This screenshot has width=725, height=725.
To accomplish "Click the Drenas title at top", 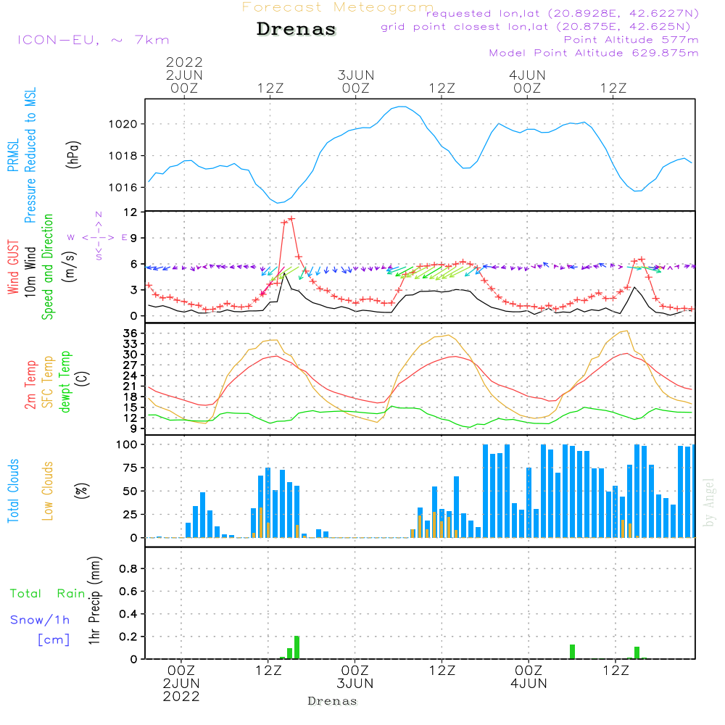I will (296, 29).
